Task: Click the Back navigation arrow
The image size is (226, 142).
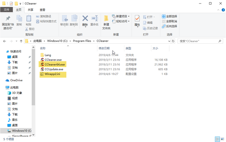Action: pos(5,41)
